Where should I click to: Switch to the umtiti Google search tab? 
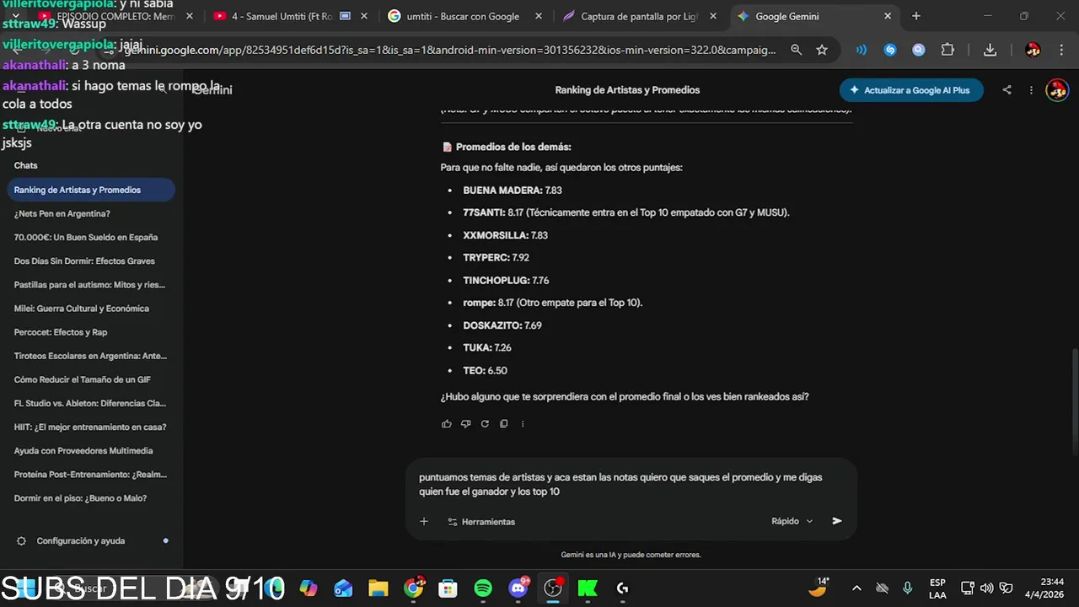pyautogui.click(x=463, y=16)
